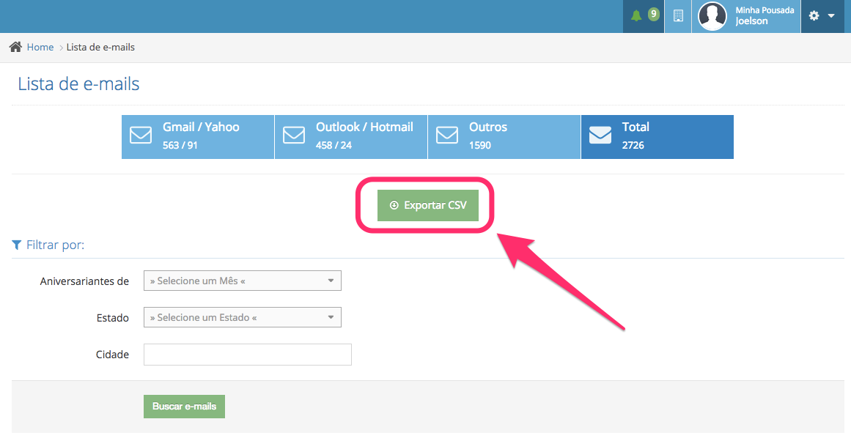
Task: Click the building icon in header
Action: coord(678,16)
